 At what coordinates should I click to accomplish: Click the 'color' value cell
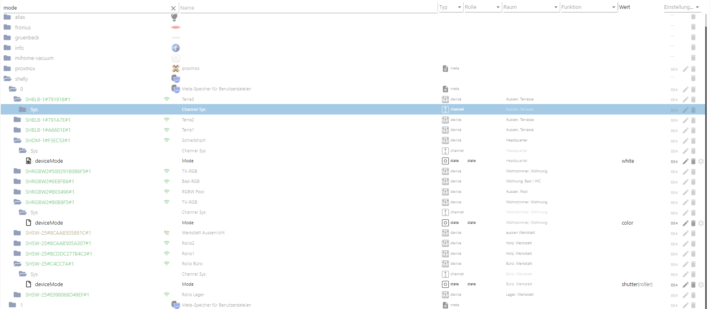tap(627, 223)
